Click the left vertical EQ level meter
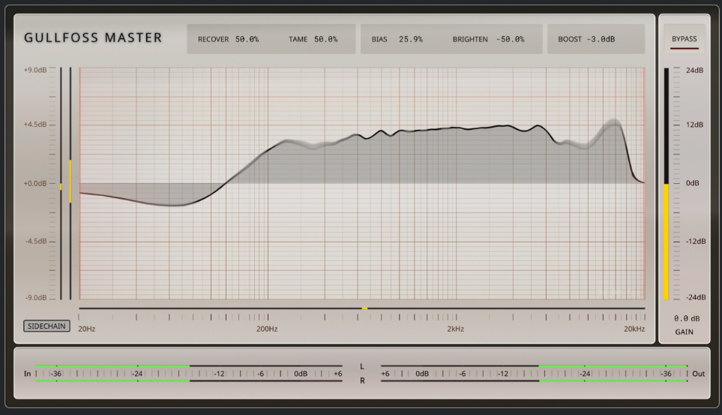Viewport: 722px width, 415px height. [x=61, y=184]
